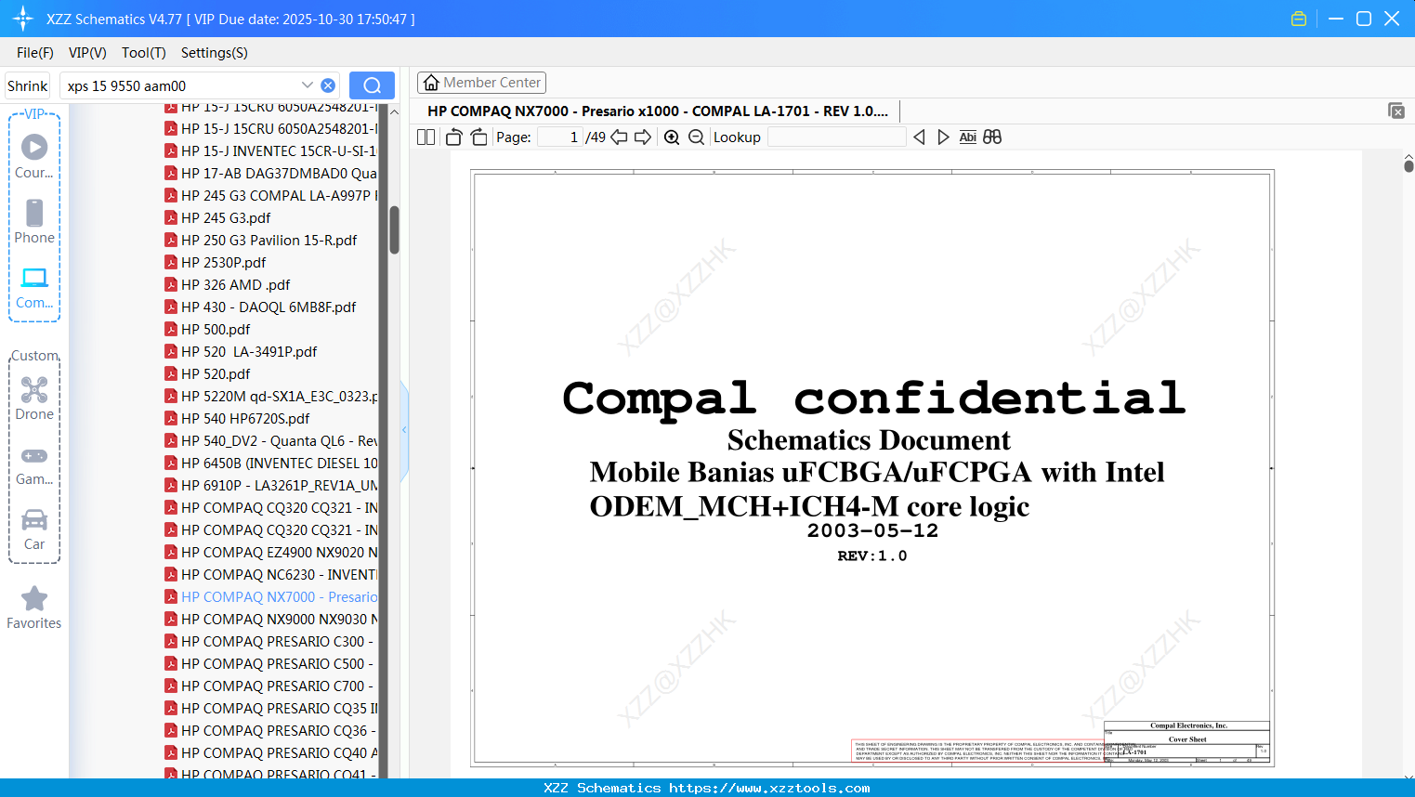Screen dimensions: 1415x797
Task: Open the Tool(T) menu
Action: [x=144, y=53]
